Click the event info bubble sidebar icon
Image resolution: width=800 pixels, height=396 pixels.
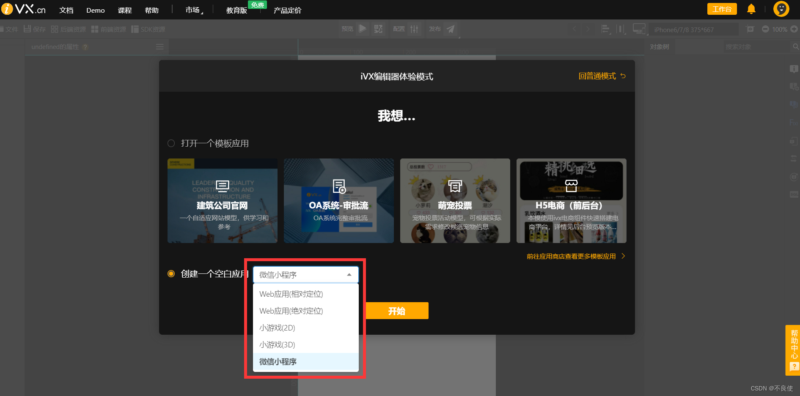click(794, 69)
